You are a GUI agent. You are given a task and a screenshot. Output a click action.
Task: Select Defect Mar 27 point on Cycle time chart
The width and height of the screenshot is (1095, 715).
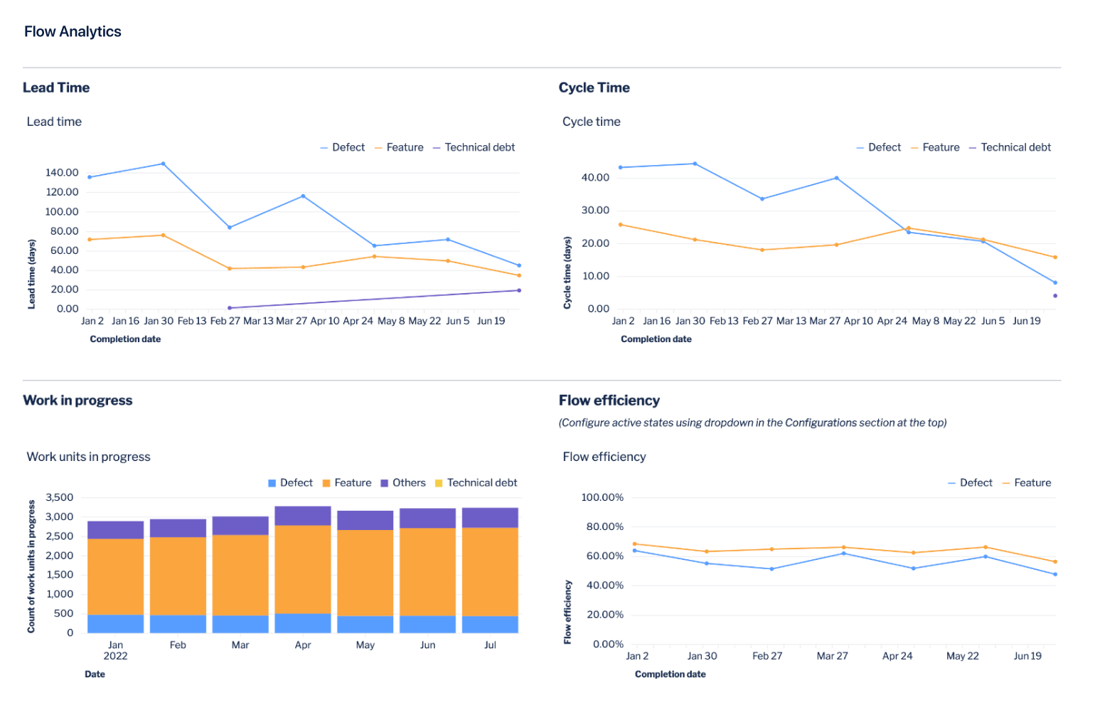pos(836,178)
